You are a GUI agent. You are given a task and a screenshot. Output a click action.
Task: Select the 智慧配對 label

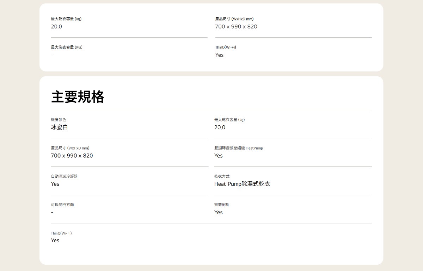coord(222,205)
